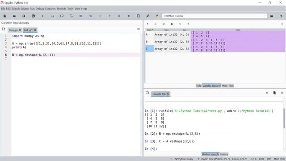Open the PYTHONPATH manager
This screenshot has height=161, width=286.
pyautogui.click(x=157, y=16)
